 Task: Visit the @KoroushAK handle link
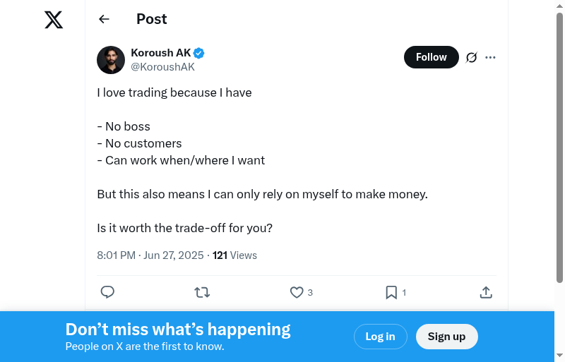[x=162, y=67]
